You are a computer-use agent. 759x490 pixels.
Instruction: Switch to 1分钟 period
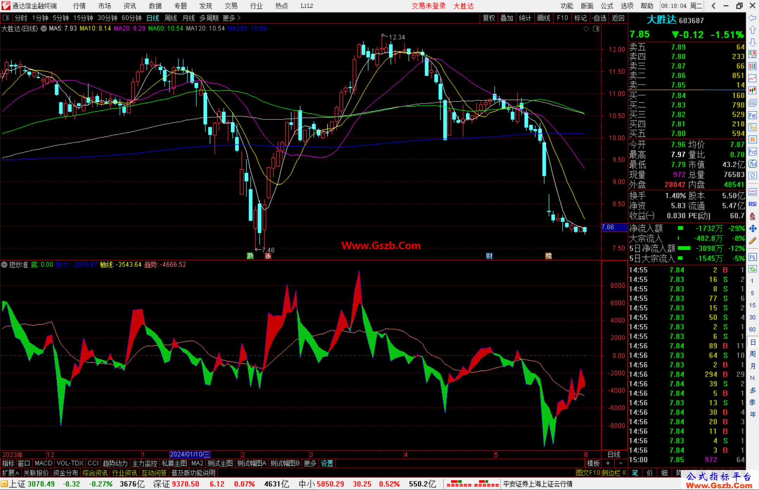(x=40, y=18)
